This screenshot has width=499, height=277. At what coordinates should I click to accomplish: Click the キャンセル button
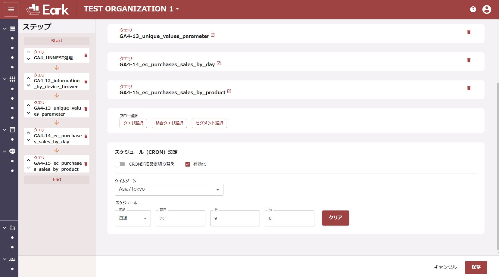(x=445, y=267)
